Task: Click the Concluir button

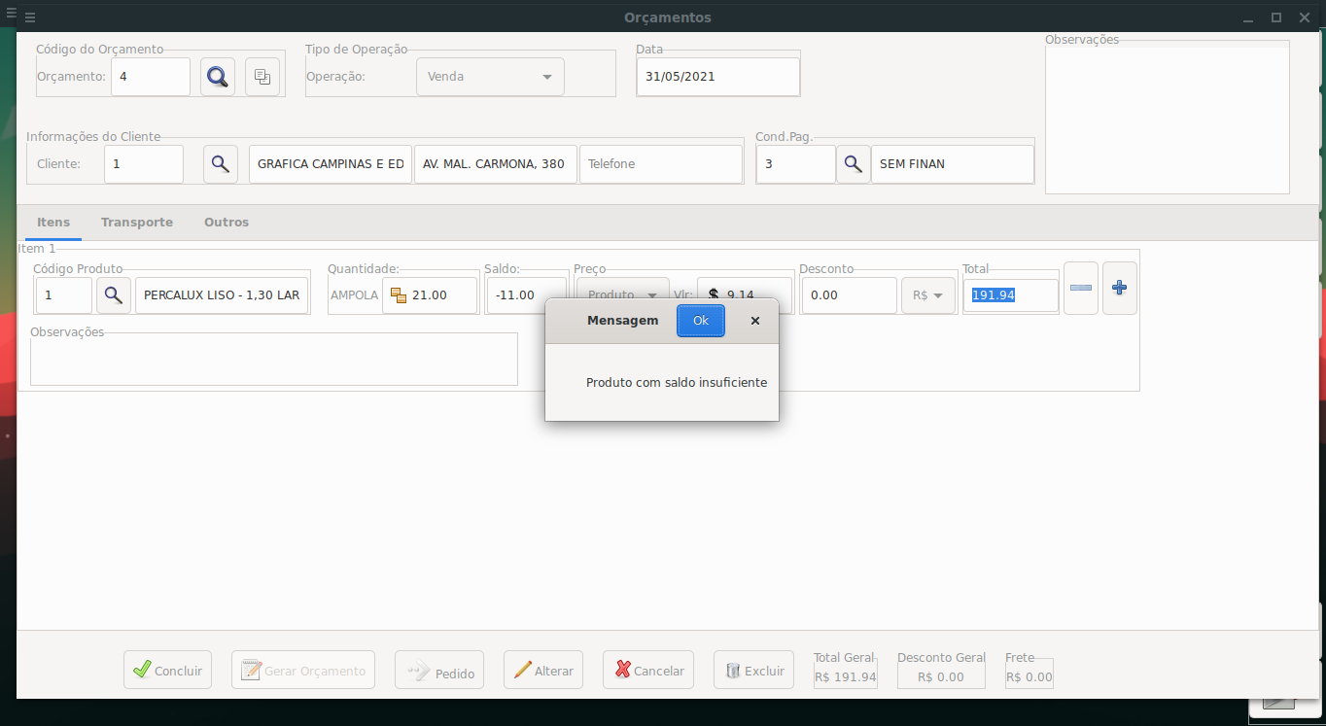Action: 167,671
